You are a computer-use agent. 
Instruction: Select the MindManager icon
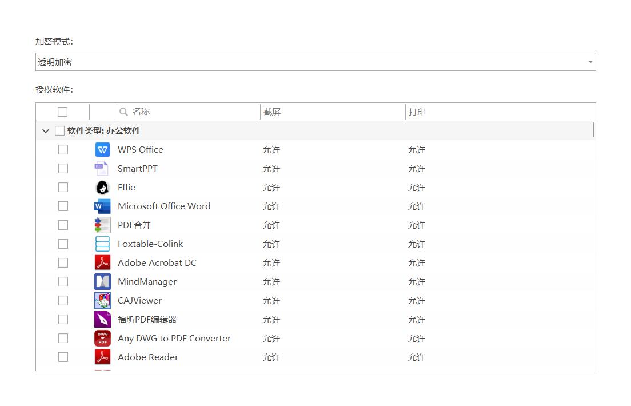point(102,282)
